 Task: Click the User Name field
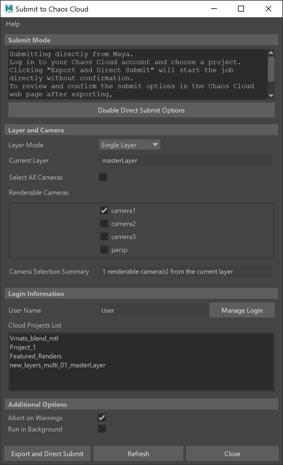click(x=153, y=310)
